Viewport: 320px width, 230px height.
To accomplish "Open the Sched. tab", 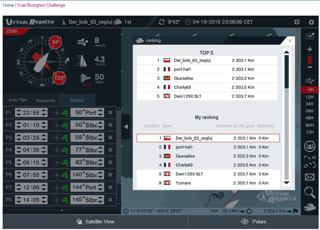I will pyautogui.click(x=77, y=100).
